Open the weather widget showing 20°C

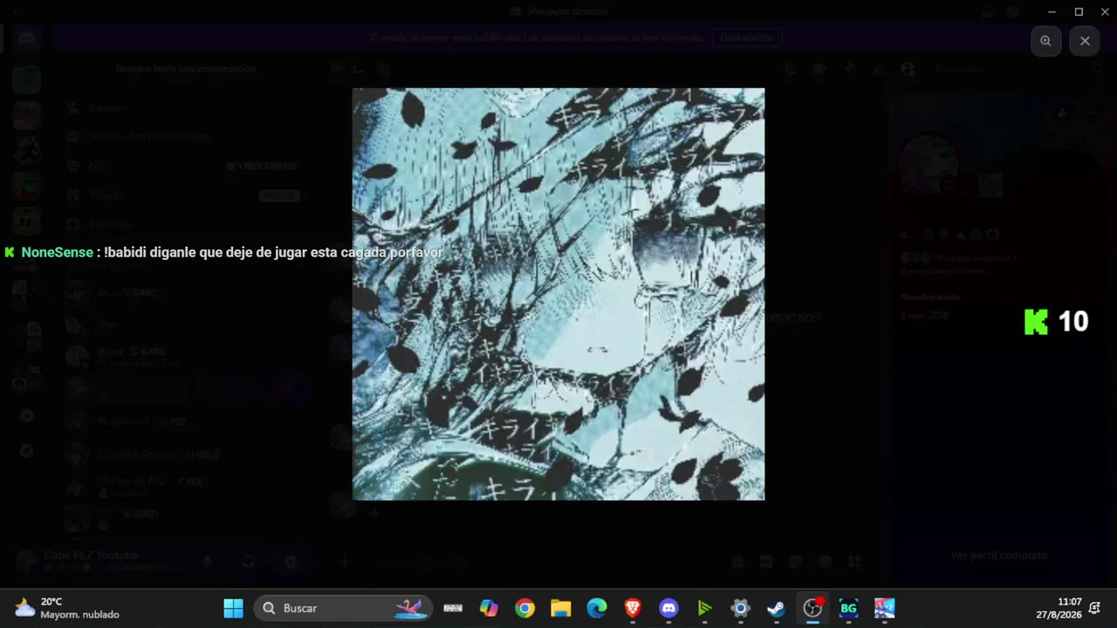click(x=66, y=608)
